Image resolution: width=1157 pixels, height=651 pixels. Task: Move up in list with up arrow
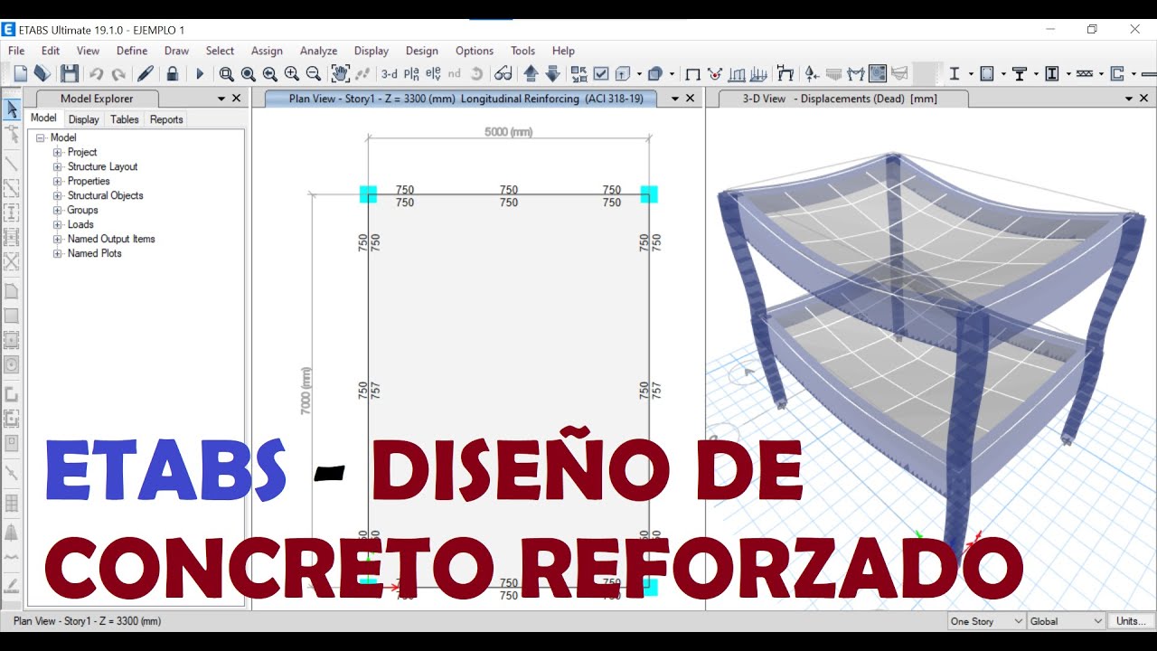tap(531, 74)
